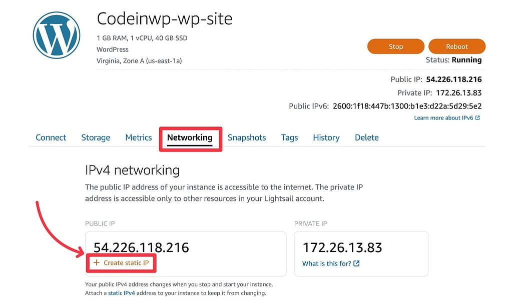512x308 pixels.
Task: Switch to the Tags tab
Action: [x=289, y=137]
